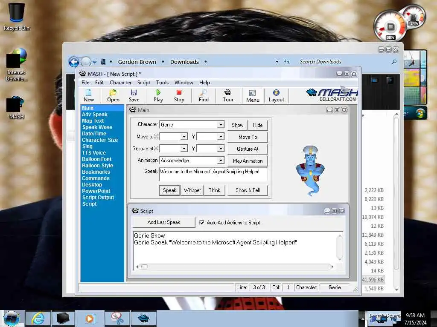Open the Move to Y dropdown

221,137
